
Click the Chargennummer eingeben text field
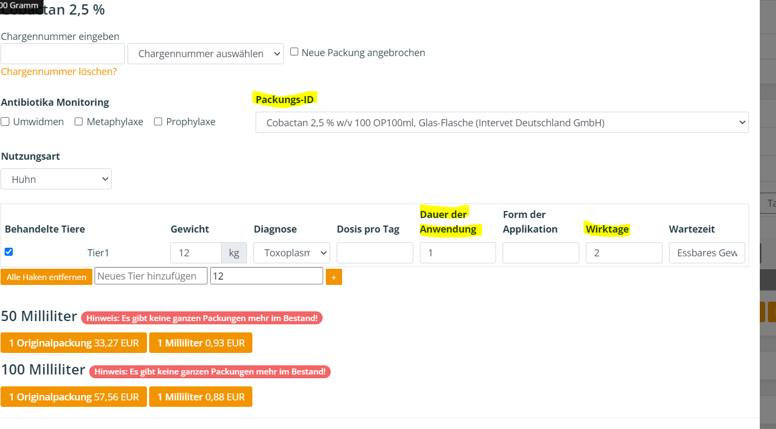(63, 54)
